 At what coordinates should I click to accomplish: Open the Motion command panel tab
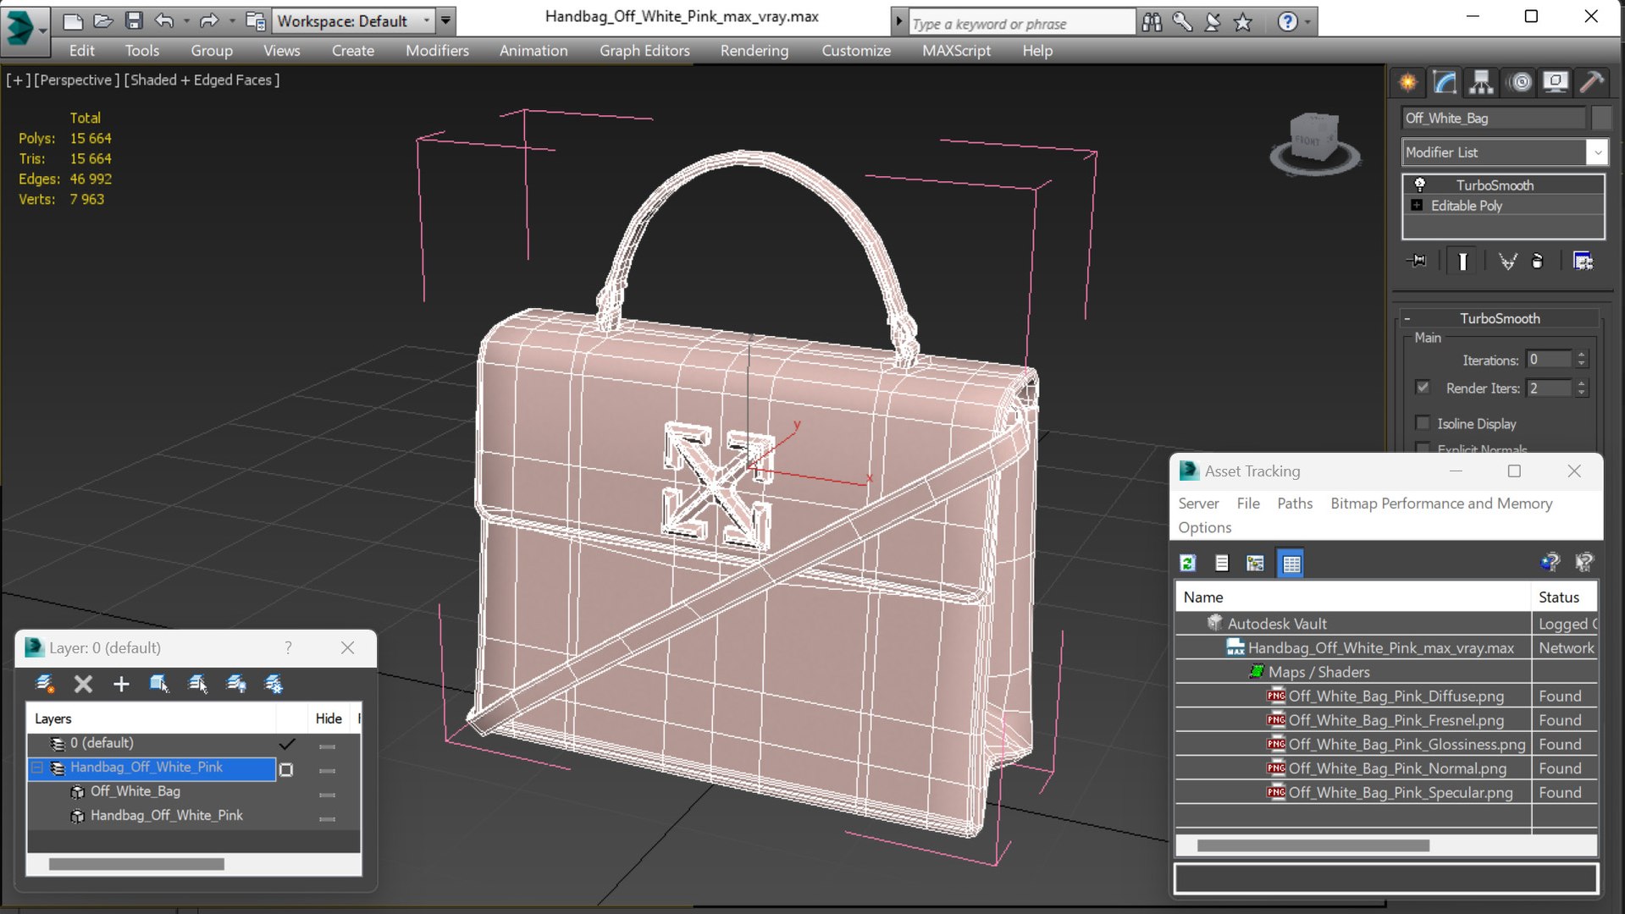point(1521,82)
